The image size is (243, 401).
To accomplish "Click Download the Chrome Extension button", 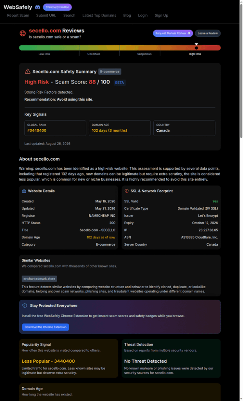I will tap(45, 327).
